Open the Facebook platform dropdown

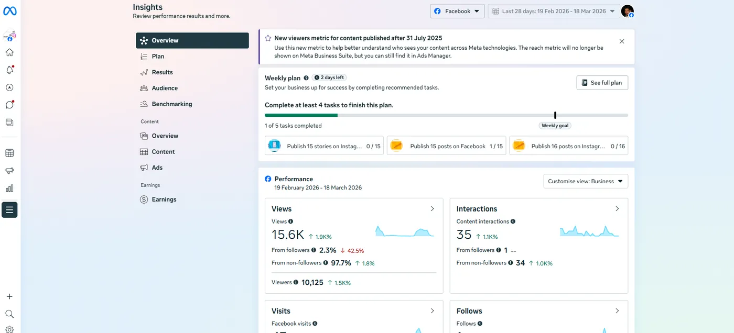click(457, 11)
